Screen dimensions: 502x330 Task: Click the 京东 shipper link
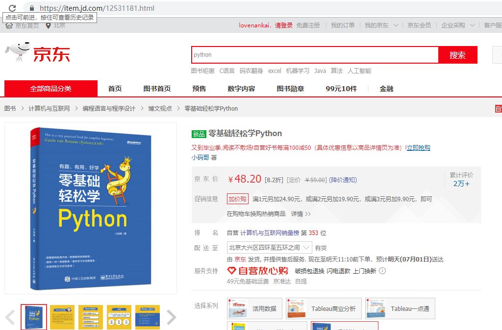240,259
